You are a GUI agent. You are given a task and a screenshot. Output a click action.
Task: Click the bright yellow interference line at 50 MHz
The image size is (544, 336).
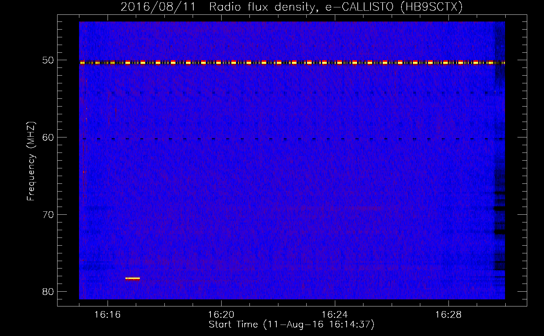coord(292,62)
